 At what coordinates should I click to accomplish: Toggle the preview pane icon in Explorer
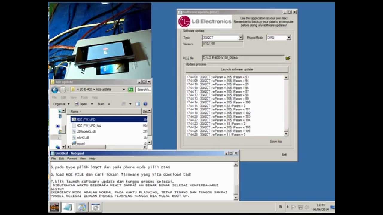pyautogui.click(x=138, y=104)
